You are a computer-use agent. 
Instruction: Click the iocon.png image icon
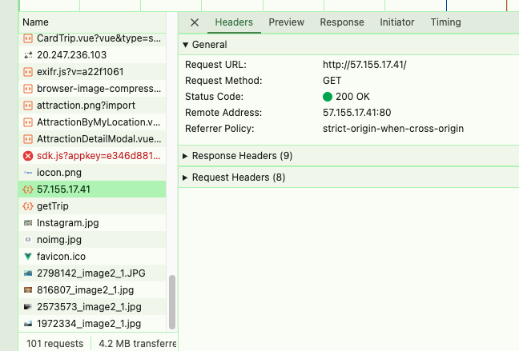(28, 173)
